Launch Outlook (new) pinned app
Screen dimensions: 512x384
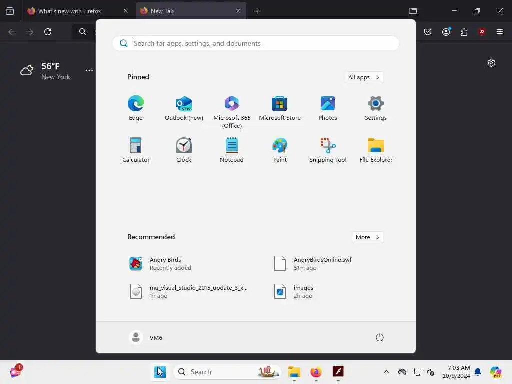click(184, 108)
